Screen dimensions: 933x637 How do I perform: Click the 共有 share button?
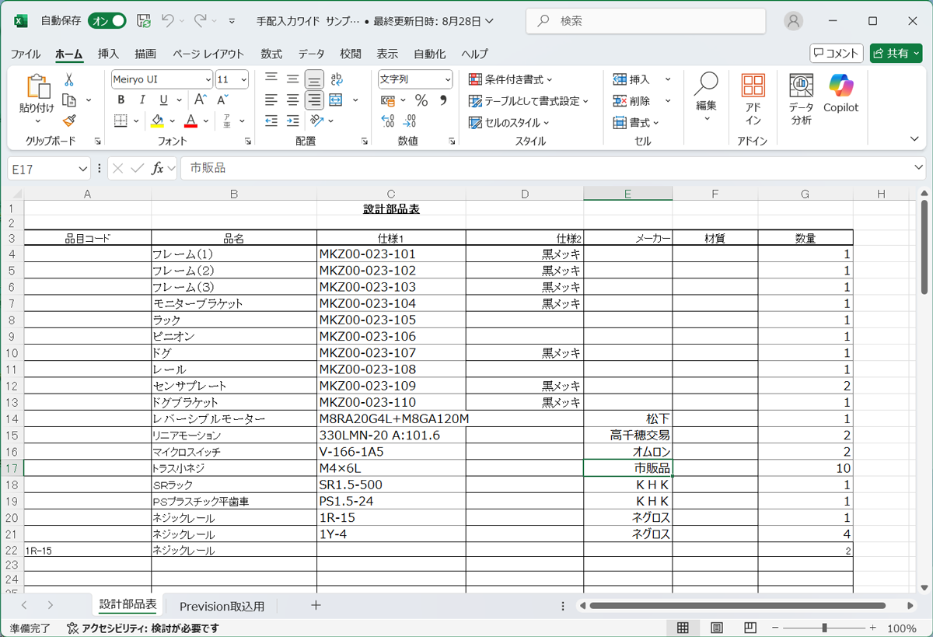click(x=896, y=53)
